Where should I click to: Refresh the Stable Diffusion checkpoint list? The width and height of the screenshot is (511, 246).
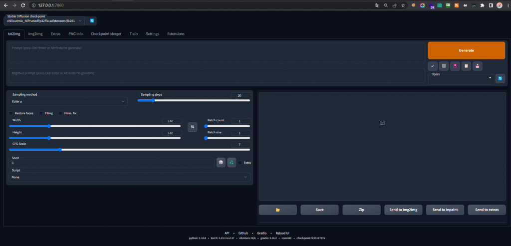92,20
